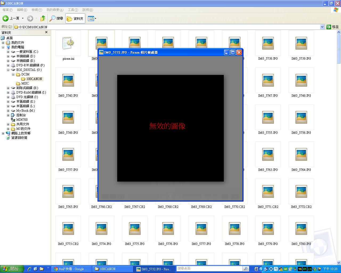Click the Start (開始) button
Viewport: 341px width, 273px height.
[x=12, y=269]
